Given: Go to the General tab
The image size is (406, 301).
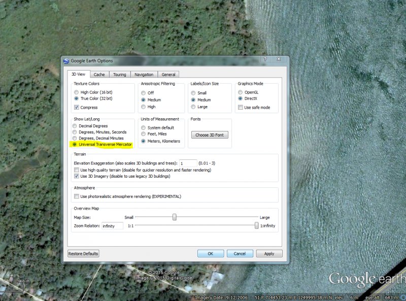Looking at the screenshot, I should 168,75.
